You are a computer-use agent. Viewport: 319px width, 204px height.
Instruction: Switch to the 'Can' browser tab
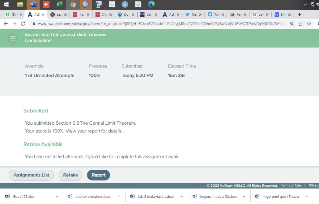click(x=146, y=15)
